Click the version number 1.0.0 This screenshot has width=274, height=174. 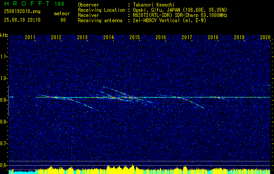(x=59, y=4)
